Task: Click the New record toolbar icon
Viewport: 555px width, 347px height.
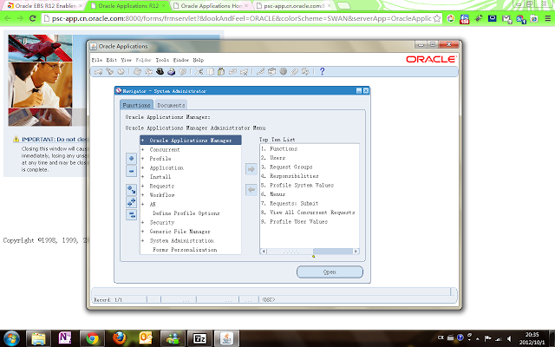Action: [x=98, y=71]
